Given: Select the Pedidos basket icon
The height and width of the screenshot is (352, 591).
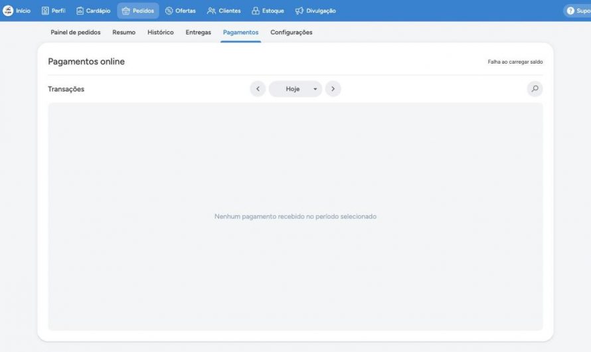Looking at the screenshot, I should [x=126, y=11].
